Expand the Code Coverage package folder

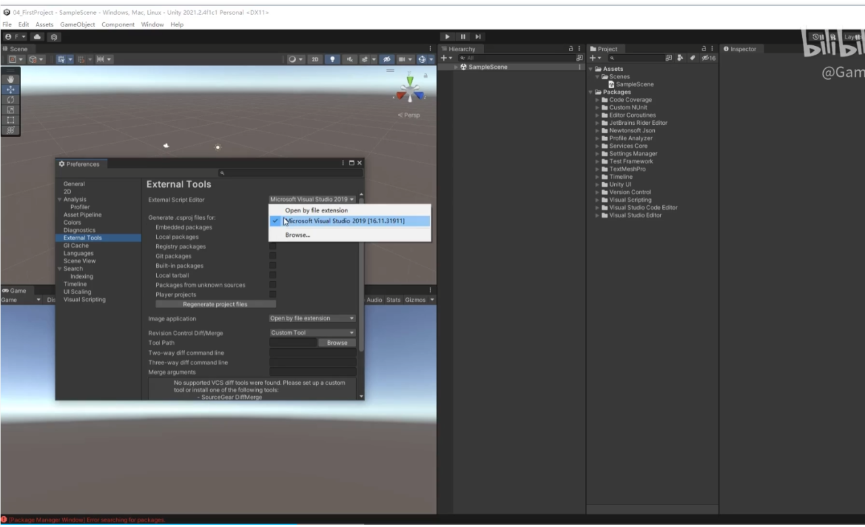[597, 100]
